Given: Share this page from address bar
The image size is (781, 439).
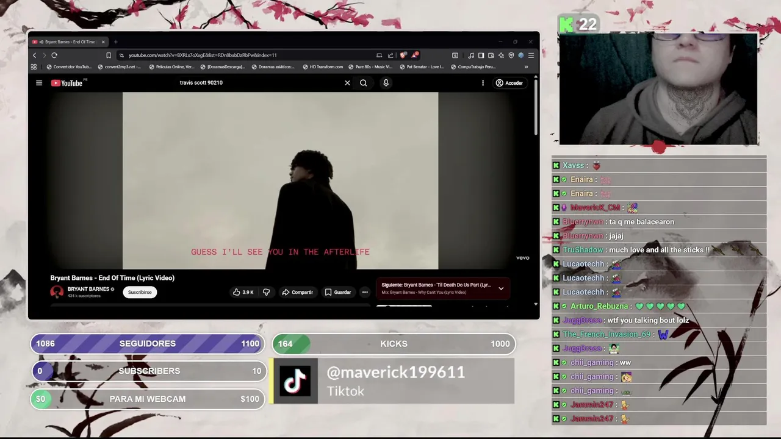Looking at the screenshot, I should [x=390, y=55].
